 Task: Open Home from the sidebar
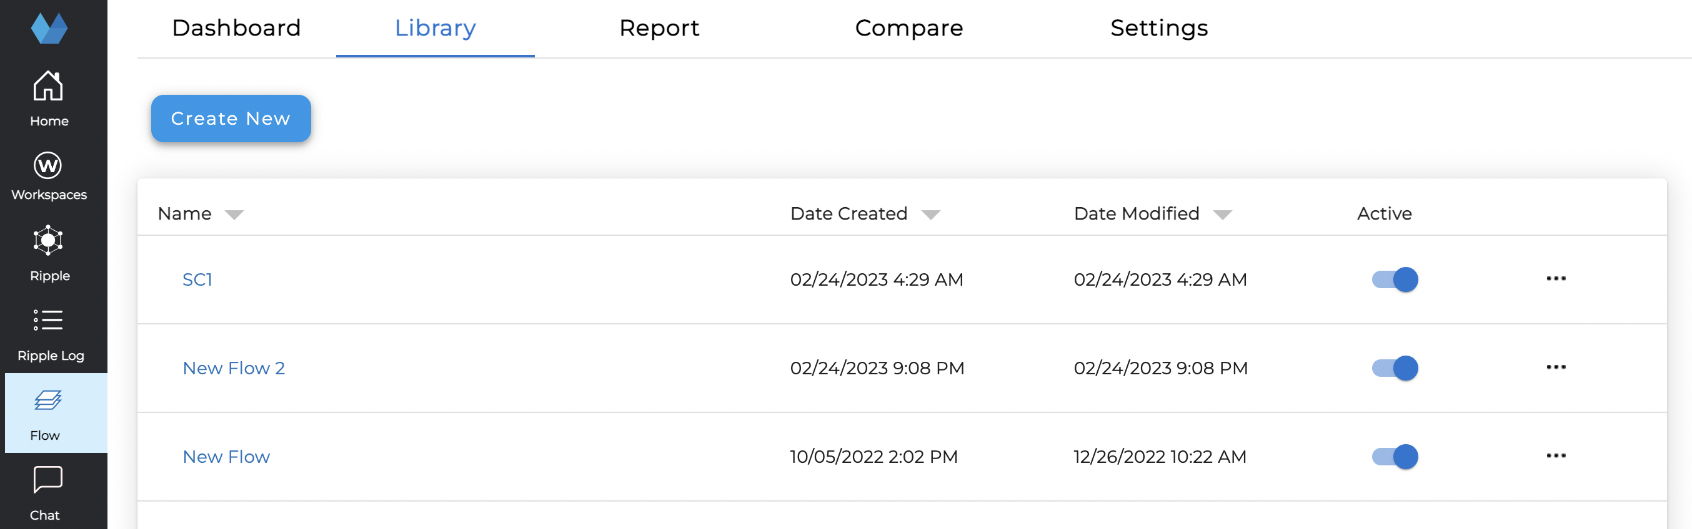(49, 99)
